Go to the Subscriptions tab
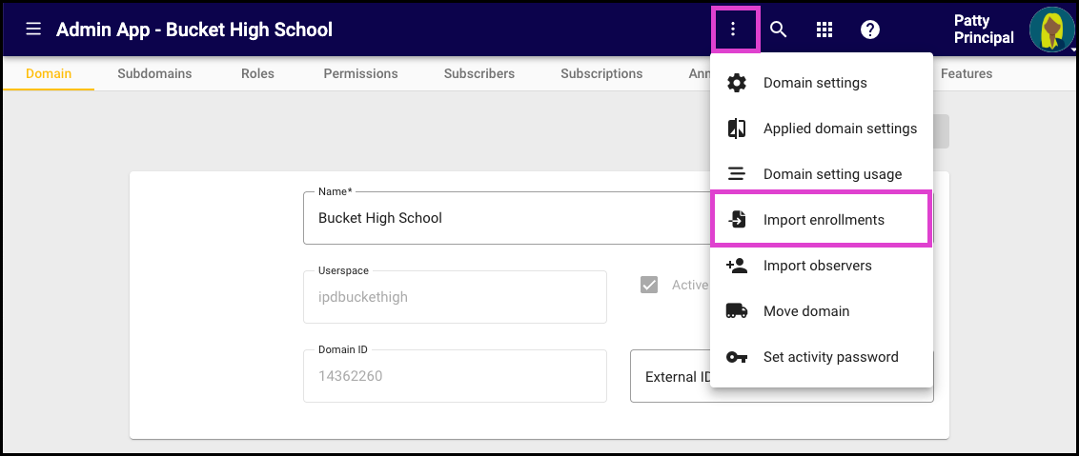The image size is (1079, 456). tap(601, 73)
